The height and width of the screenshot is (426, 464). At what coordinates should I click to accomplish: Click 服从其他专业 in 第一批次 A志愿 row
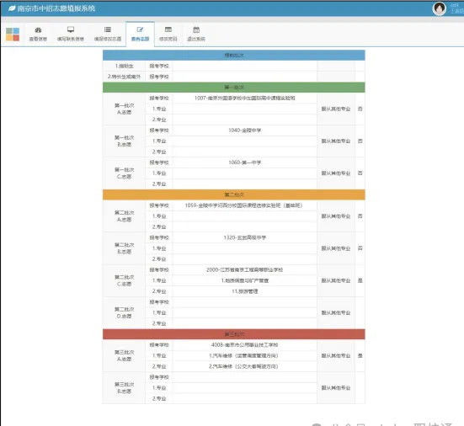click(336, 109)
